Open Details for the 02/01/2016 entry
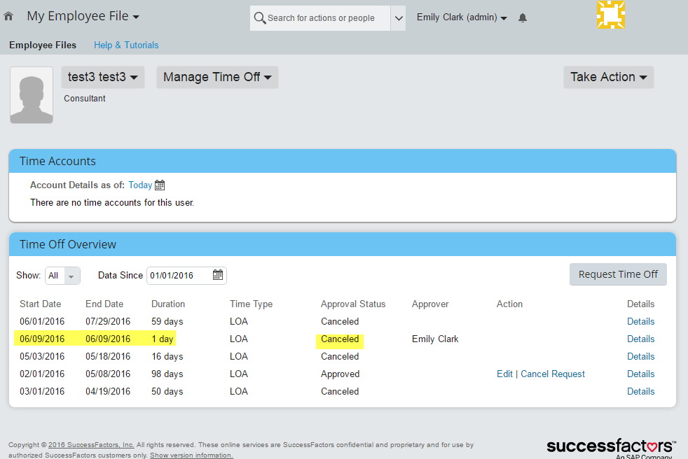 click(640, 374)
